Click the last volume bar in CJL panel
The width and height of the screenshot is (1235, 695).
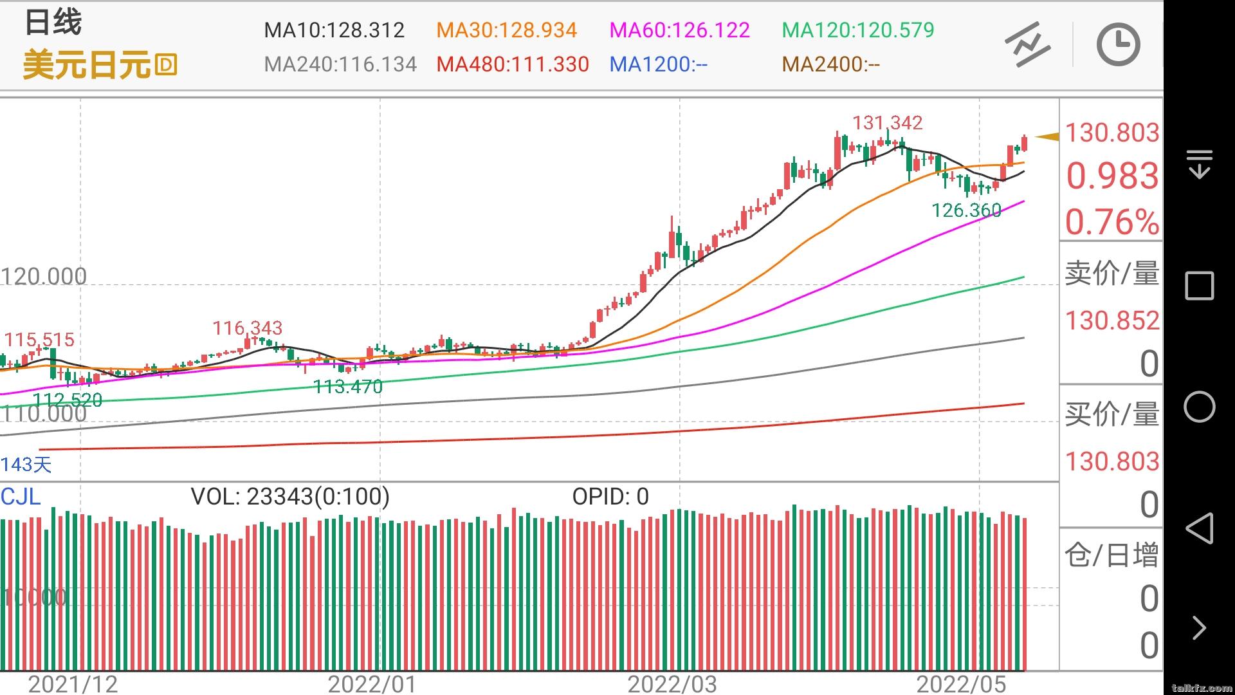1025,595
